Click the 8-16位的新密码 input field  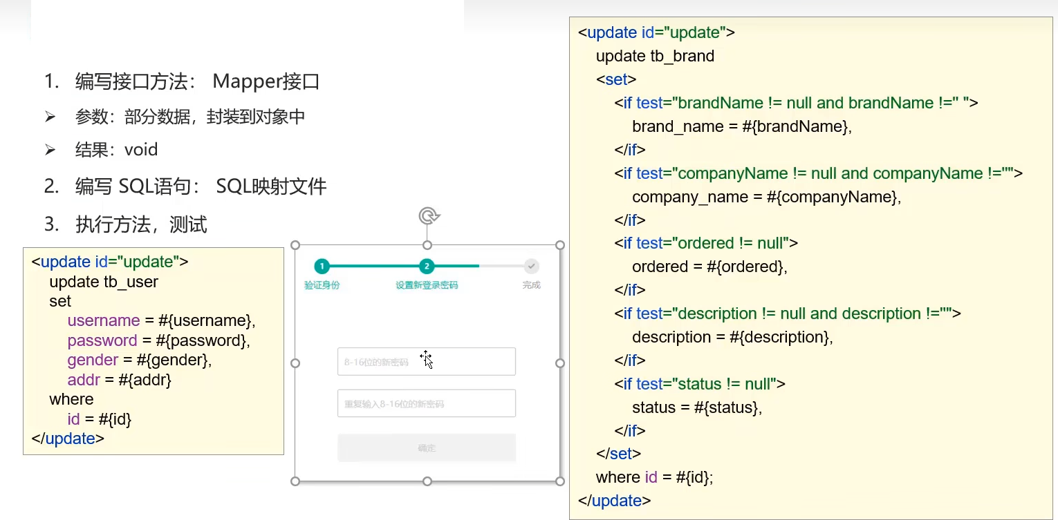click(x=427, y=361)
